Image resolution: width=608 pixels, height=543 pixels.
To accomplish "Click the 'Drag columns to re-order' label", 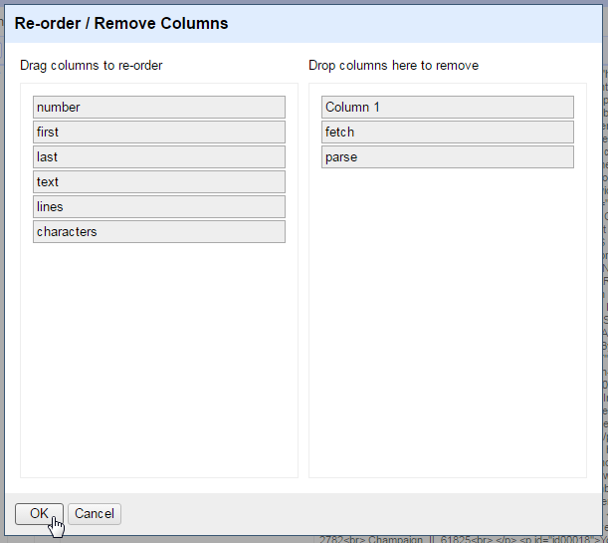I will pyautogui.click(x=92, y=66).
